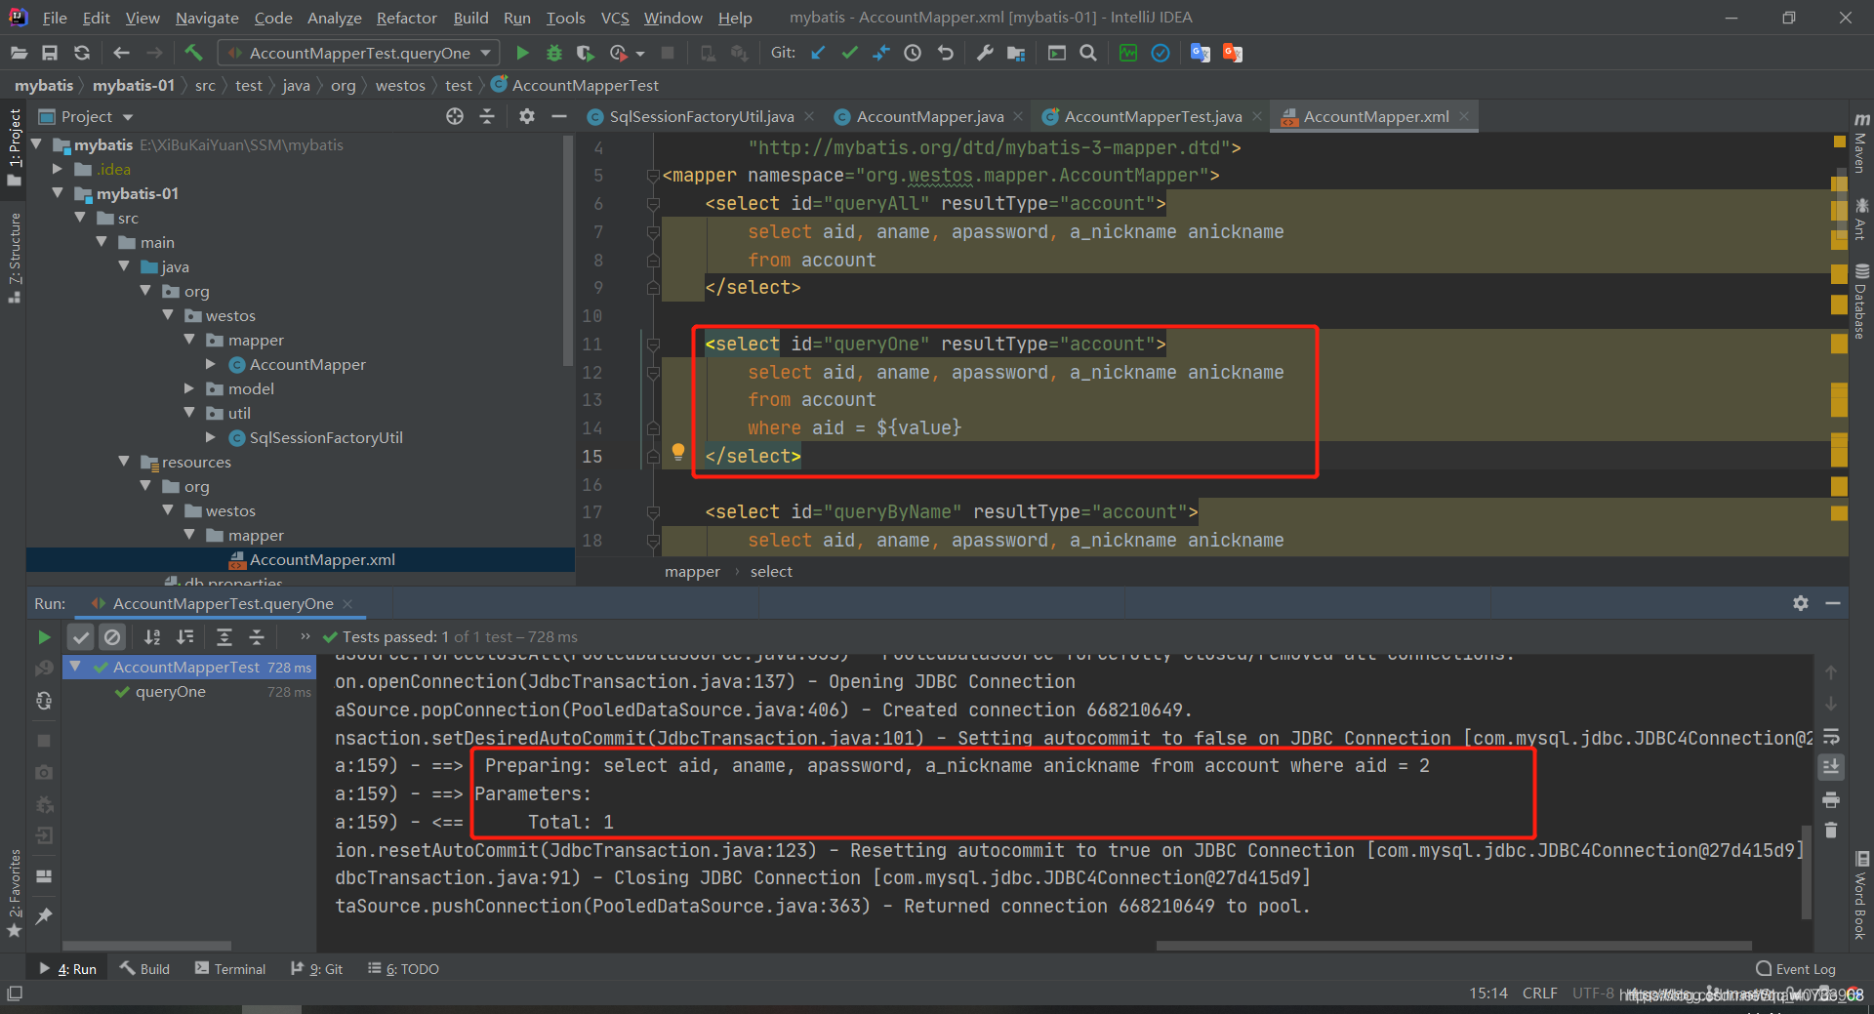
Task: Open Project panel gear options
Action: coord(527,116)
